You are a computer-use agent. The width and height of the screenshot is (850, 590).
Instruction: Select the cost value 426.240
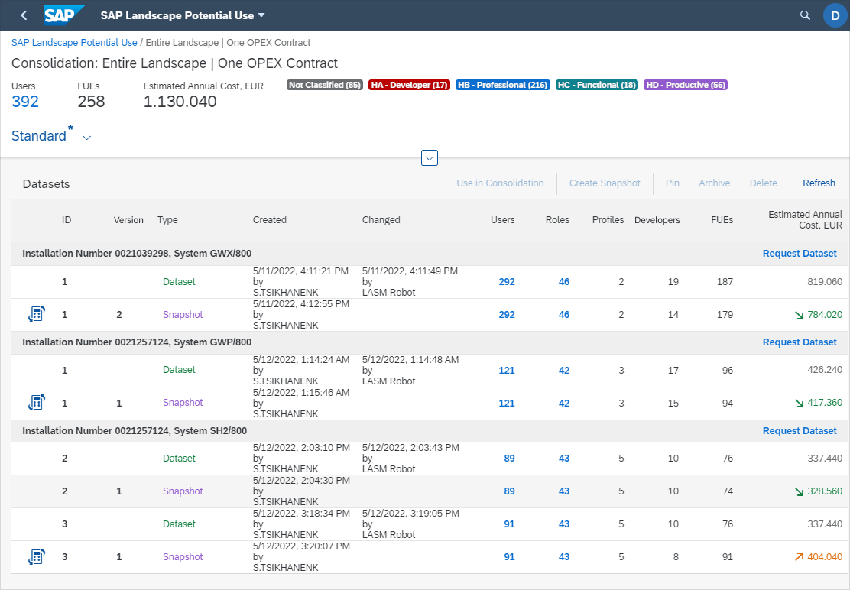(825, 370)
